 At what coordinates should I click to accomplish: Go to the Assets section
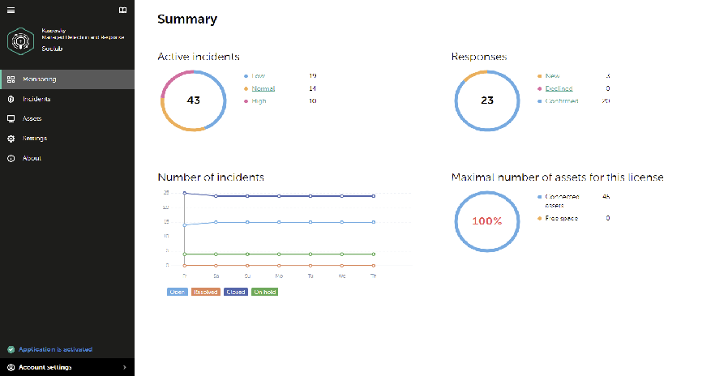pyautogui.click(x=32, y=118)
